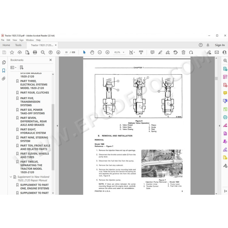Rotate page clockwise icon
Viewport: 228px width, 228px height.
191,52
